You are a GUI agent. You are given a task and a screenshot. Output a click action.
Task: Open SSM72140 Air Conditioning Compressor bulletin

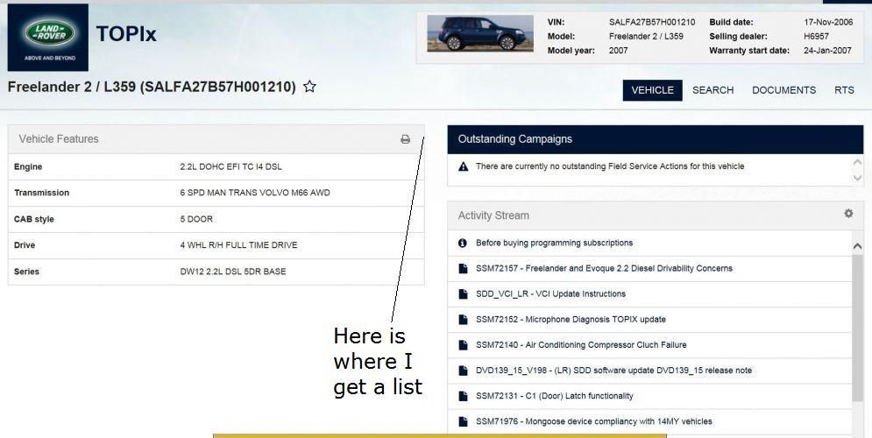(581, 345)
